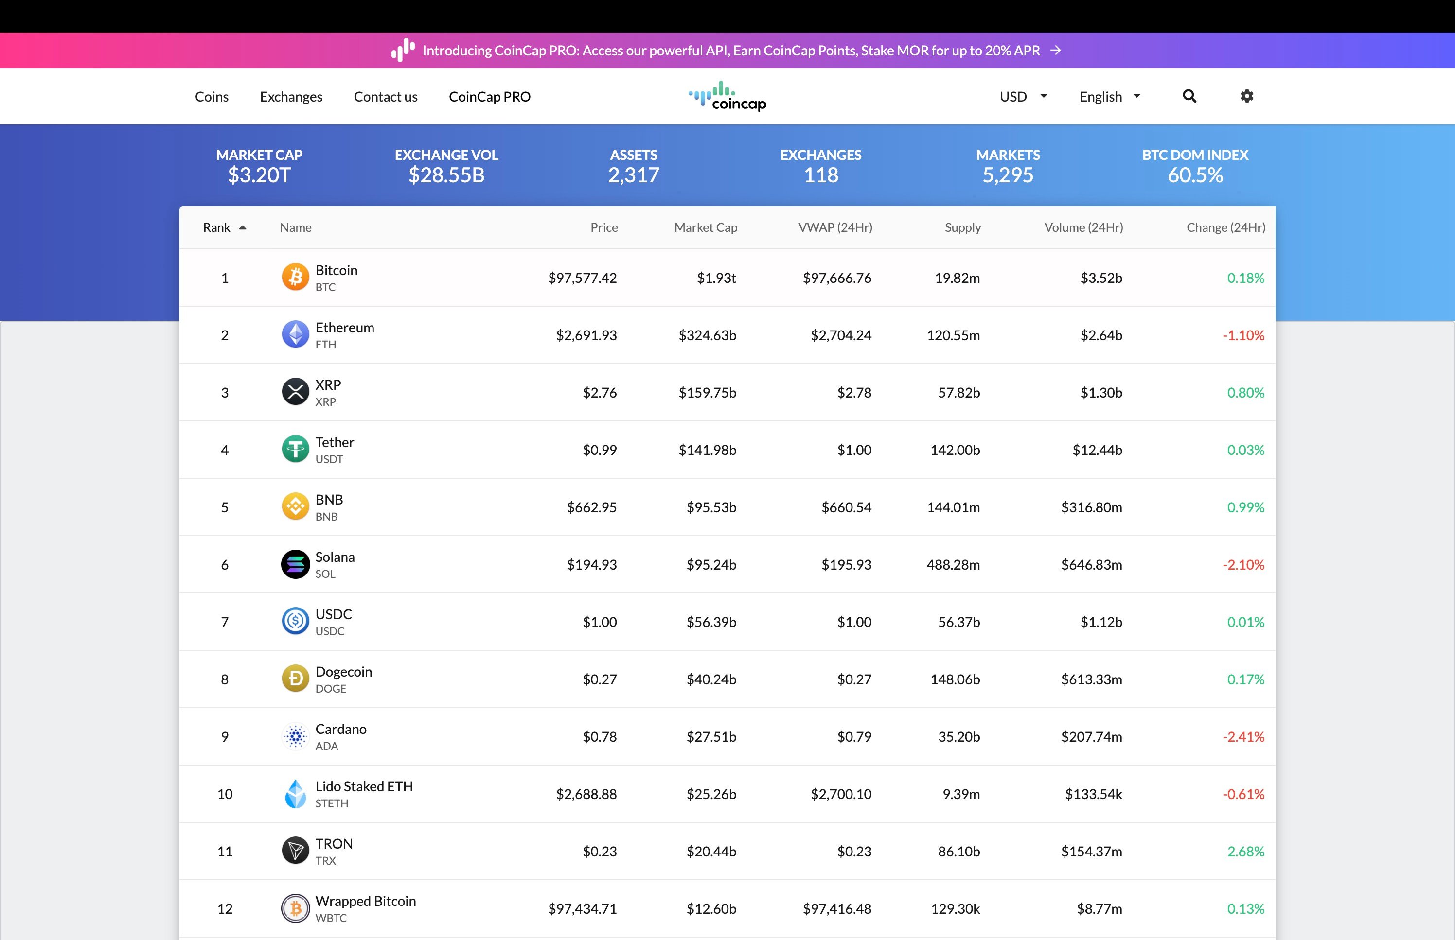Click the Ethereum coin logo

pyautogui.click(x=296, y=334)
